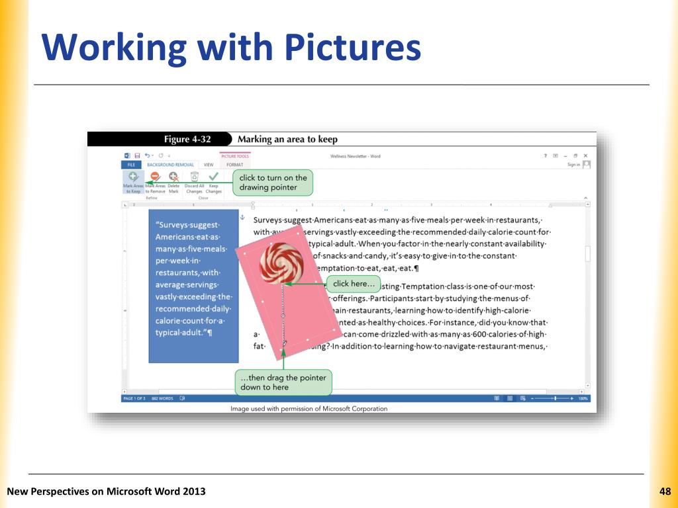Click inside the blue pull-quote text box
The height and width of the screenshot is (508, 678).
click(x=194, y=286)
